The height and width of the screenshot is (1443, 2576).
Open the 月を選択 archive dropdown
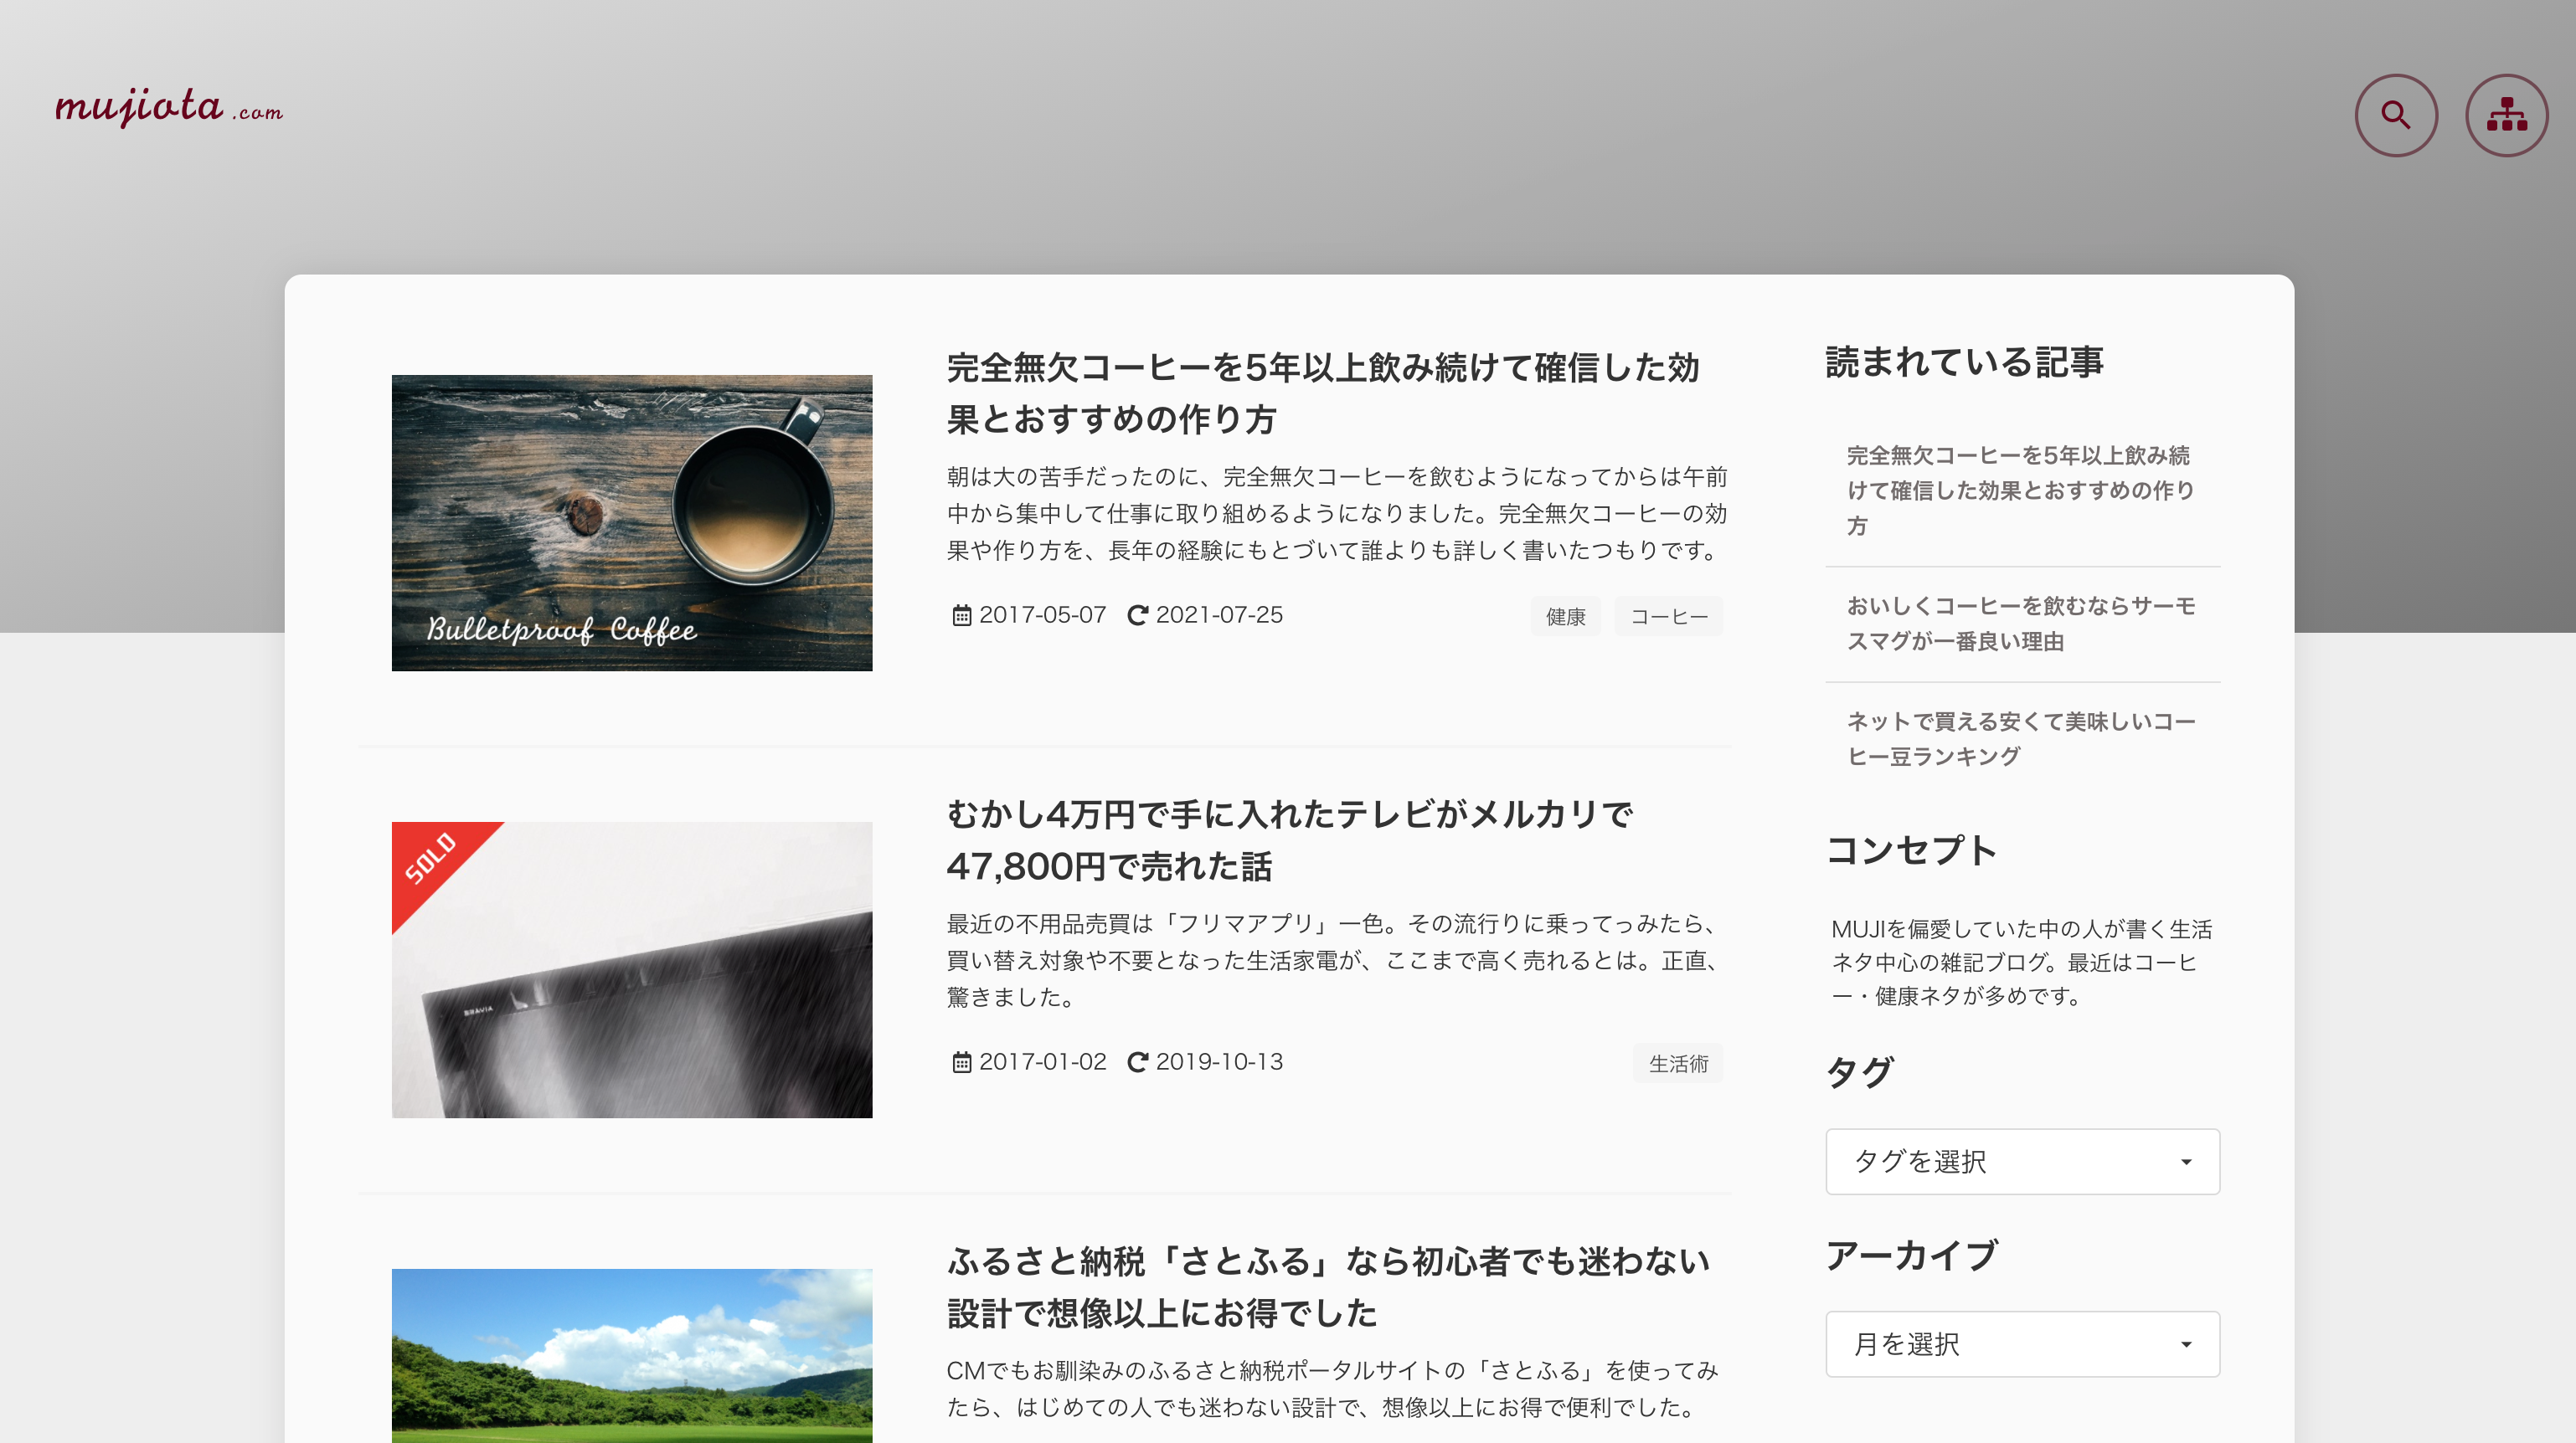click(2021, 1344)
